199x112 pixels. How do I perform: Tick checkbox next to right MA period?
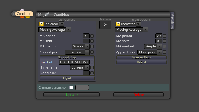(x=164, y=36)
